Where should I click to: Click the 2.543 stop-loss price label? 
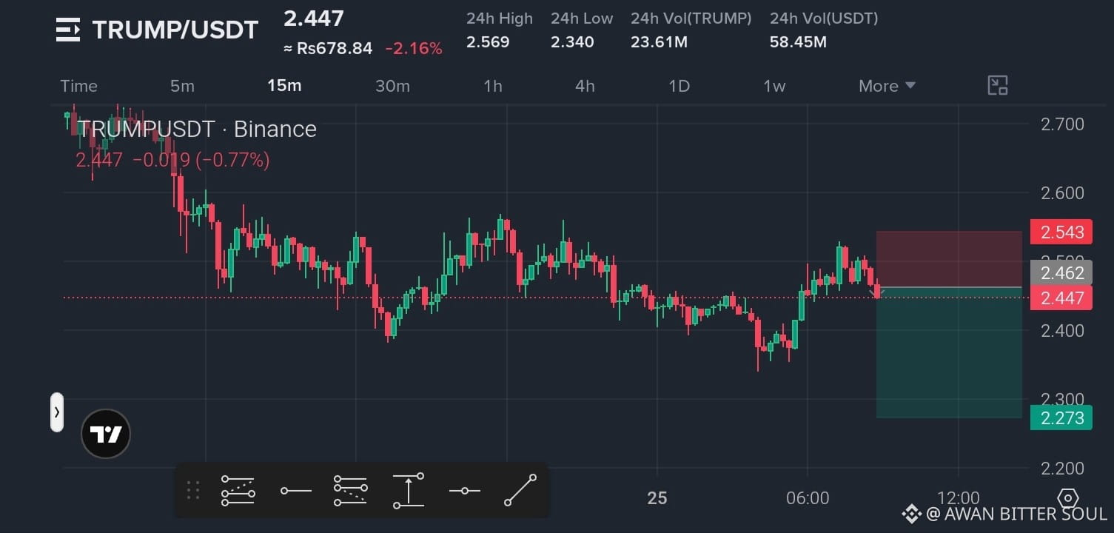tap(1061, 232)
